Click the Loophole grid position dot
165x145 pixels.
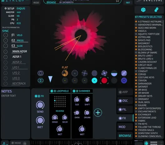pos(55,101)
